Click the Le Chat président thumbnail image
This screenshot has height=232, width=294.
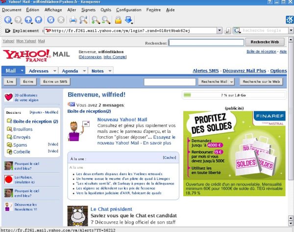click(x=77, y=216)
